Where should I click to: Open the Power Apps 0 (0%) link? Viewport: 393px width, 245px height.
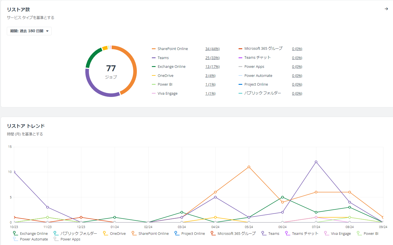297,66
